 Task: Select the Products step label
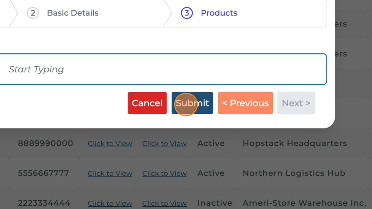[219, 13]
